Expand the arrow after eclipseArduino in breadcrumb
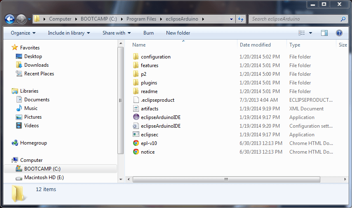 click(x=203, y=19)
